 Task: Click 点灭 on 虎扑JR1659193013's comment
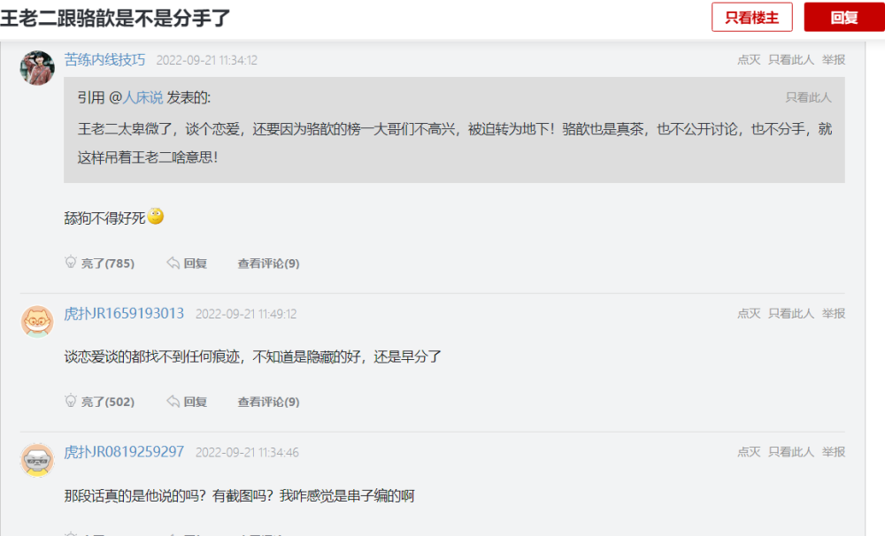click(749, 314)
